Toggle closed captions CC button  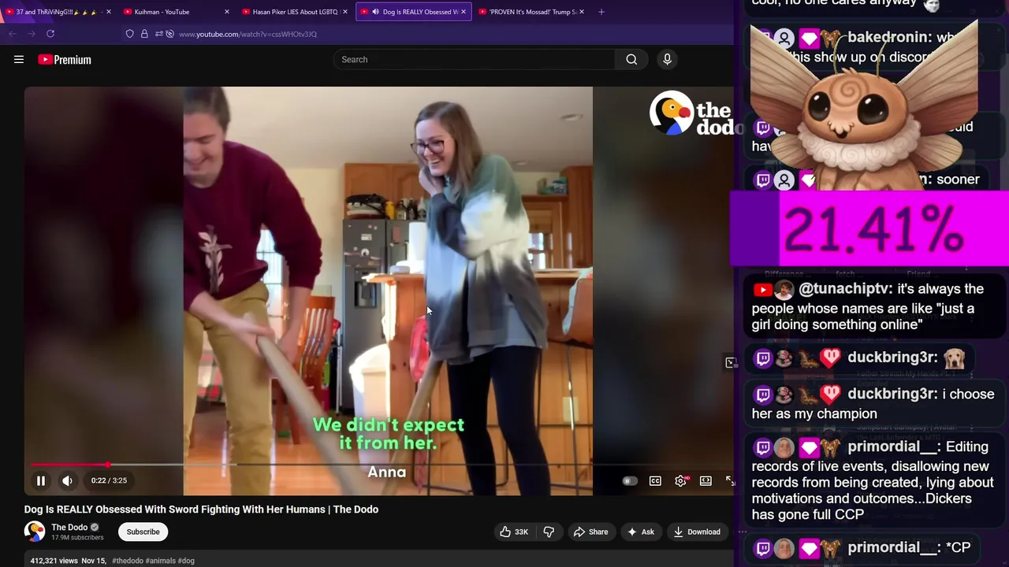click(655, 480)
